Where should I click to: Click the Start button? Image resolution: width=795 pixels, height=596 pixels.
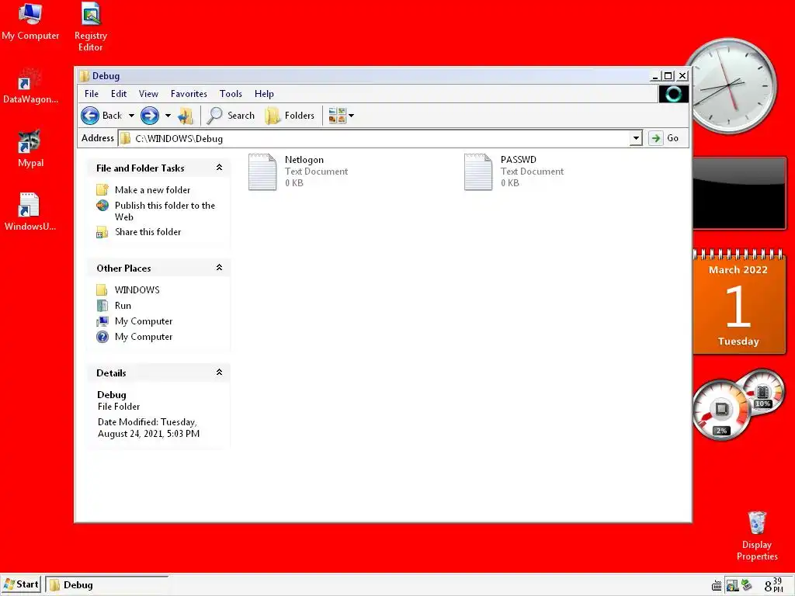[21, 584]
